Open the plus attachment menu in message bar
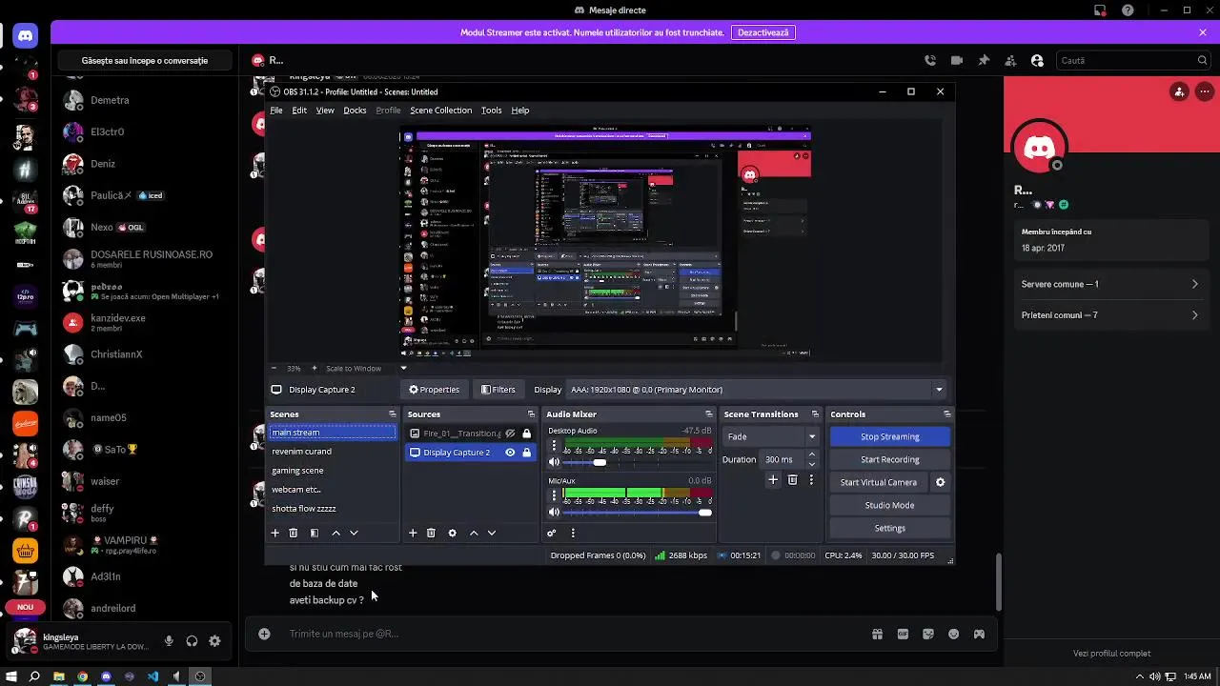Screen dimensions: 1220x686 [264, 634]
